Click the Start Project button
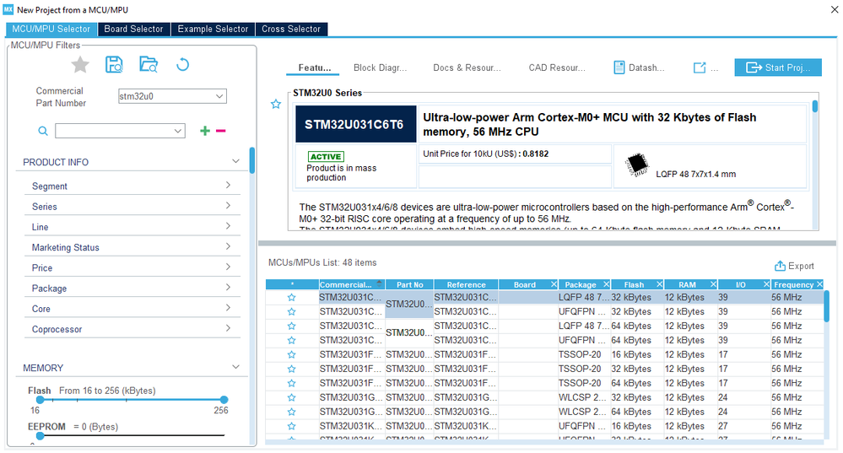843x453 pixels. coord(778,67)
